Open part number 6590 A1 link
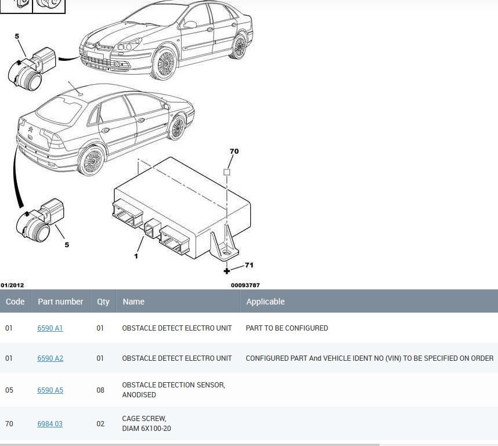The height and width of the screenshot is (446, 498). click(x=50, y=328)
